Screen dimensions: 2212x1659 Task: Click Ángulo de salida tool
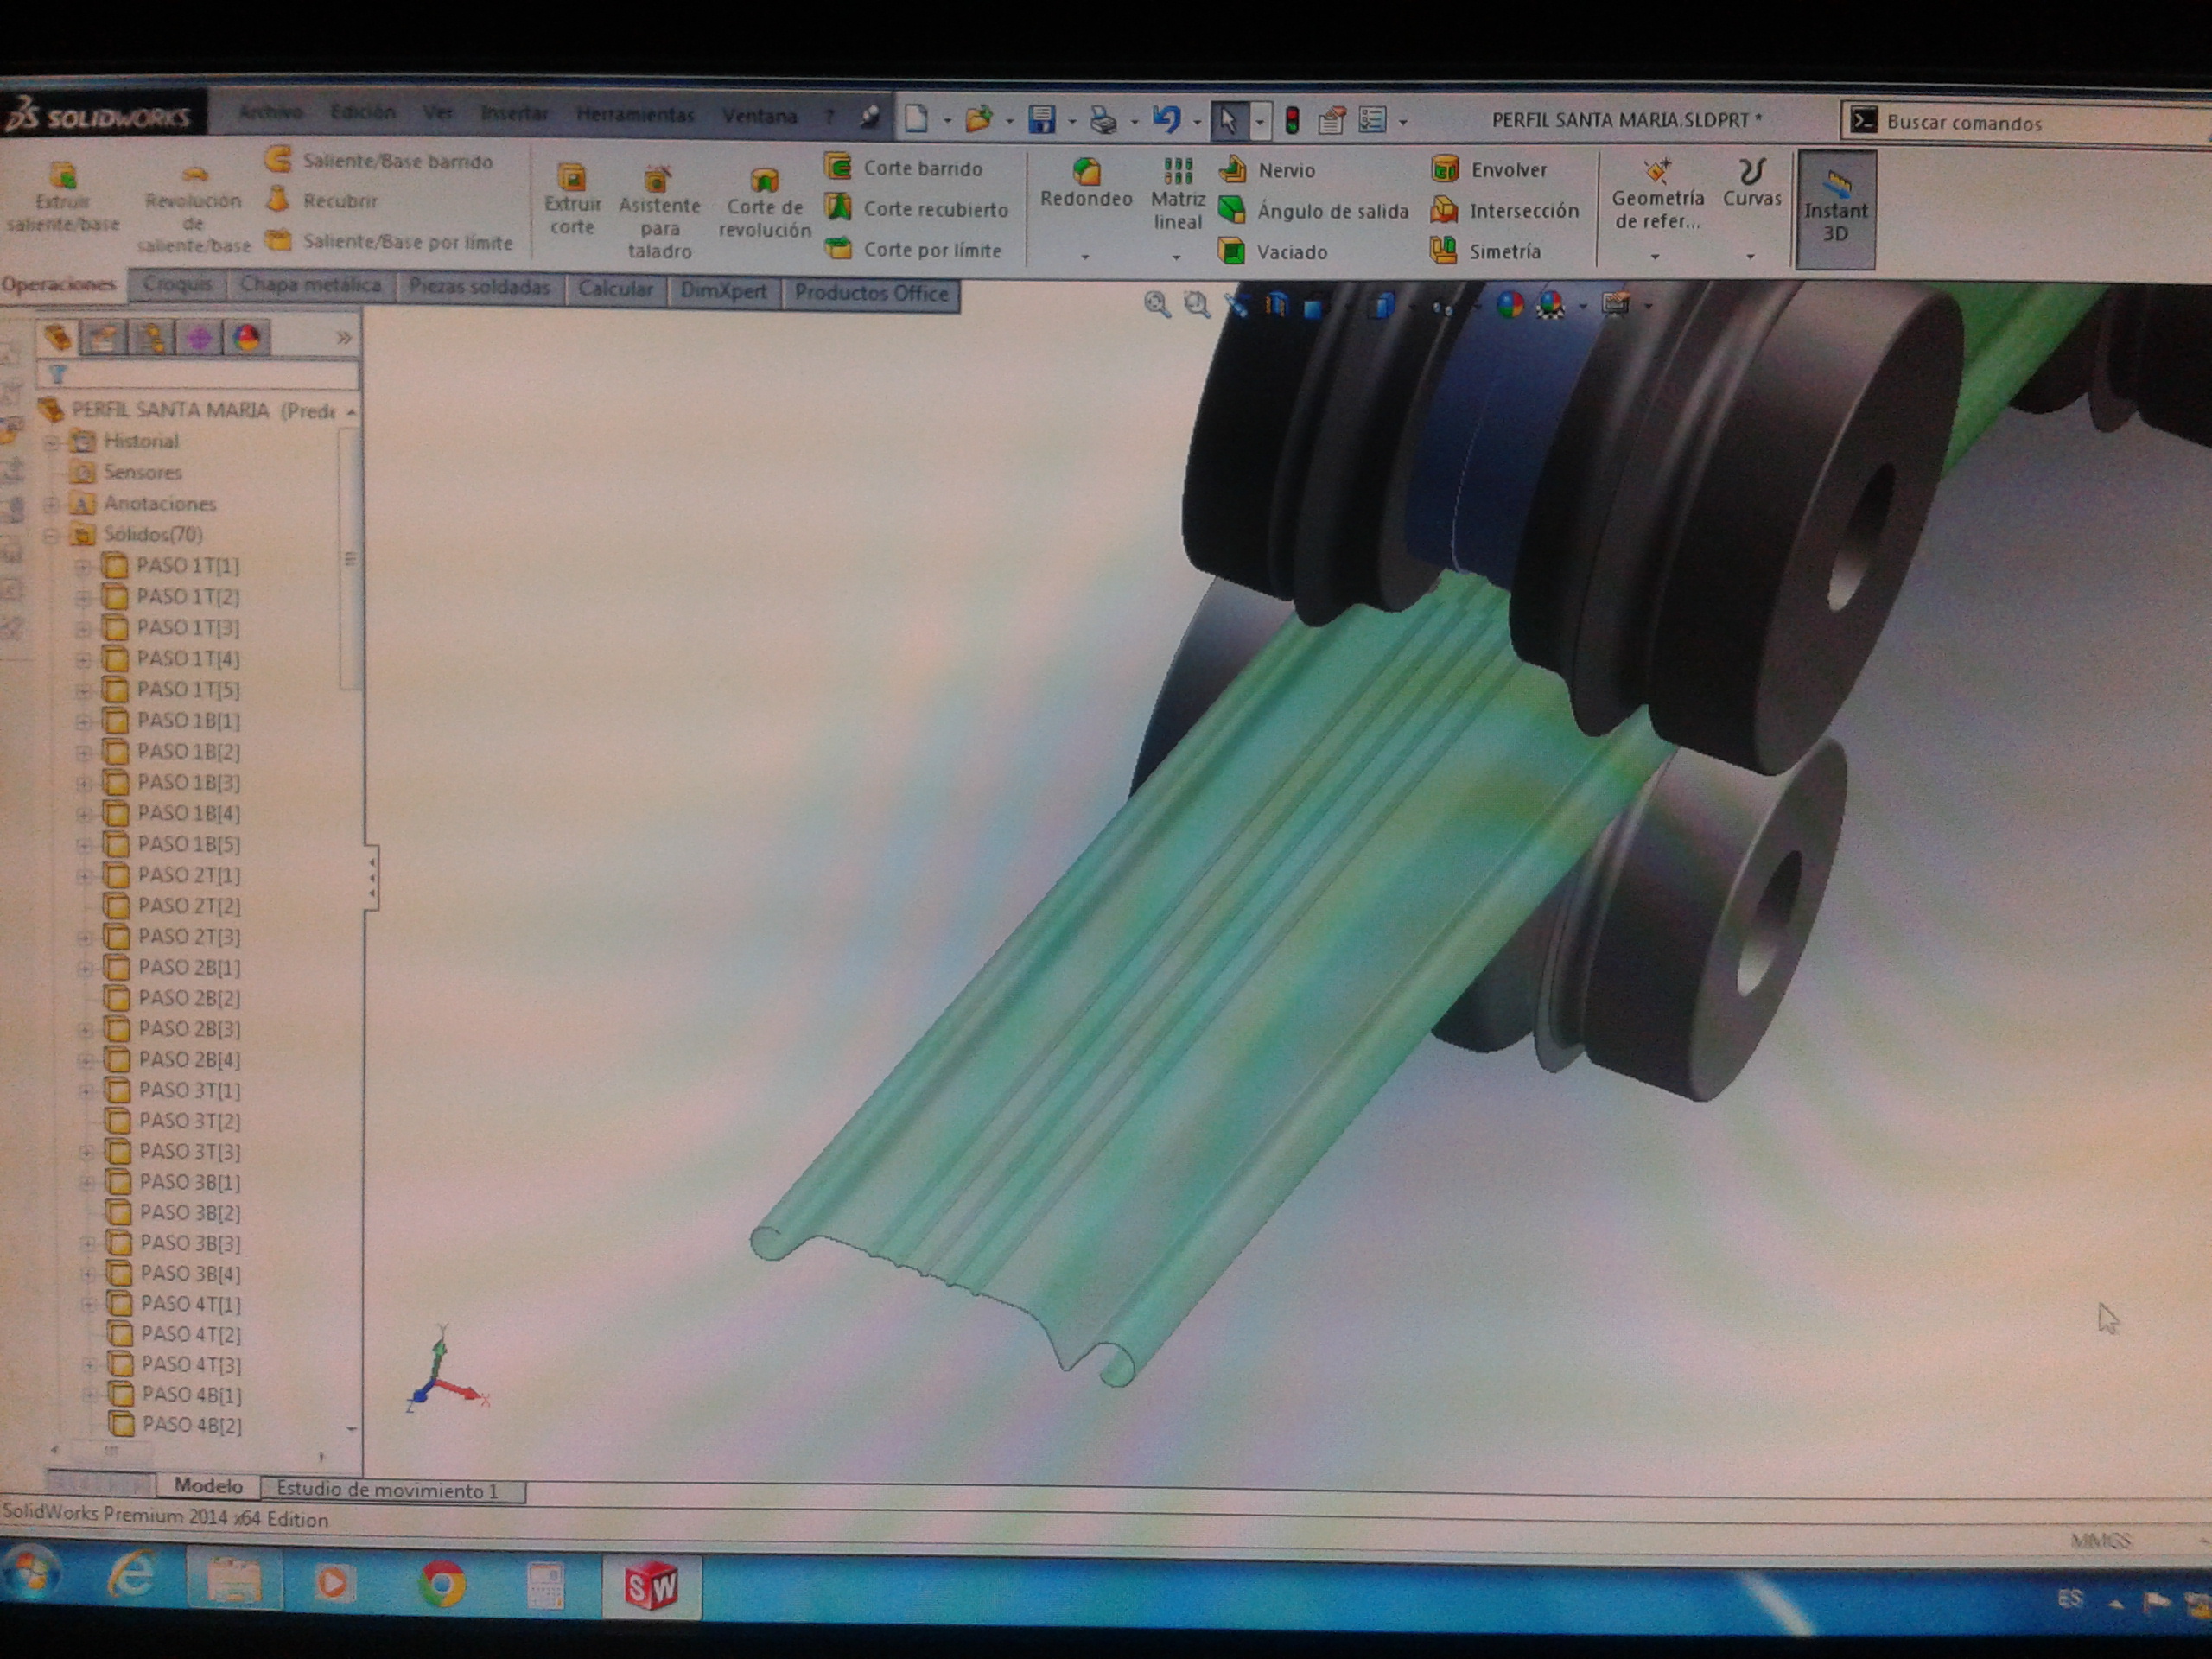[1313, 210]
